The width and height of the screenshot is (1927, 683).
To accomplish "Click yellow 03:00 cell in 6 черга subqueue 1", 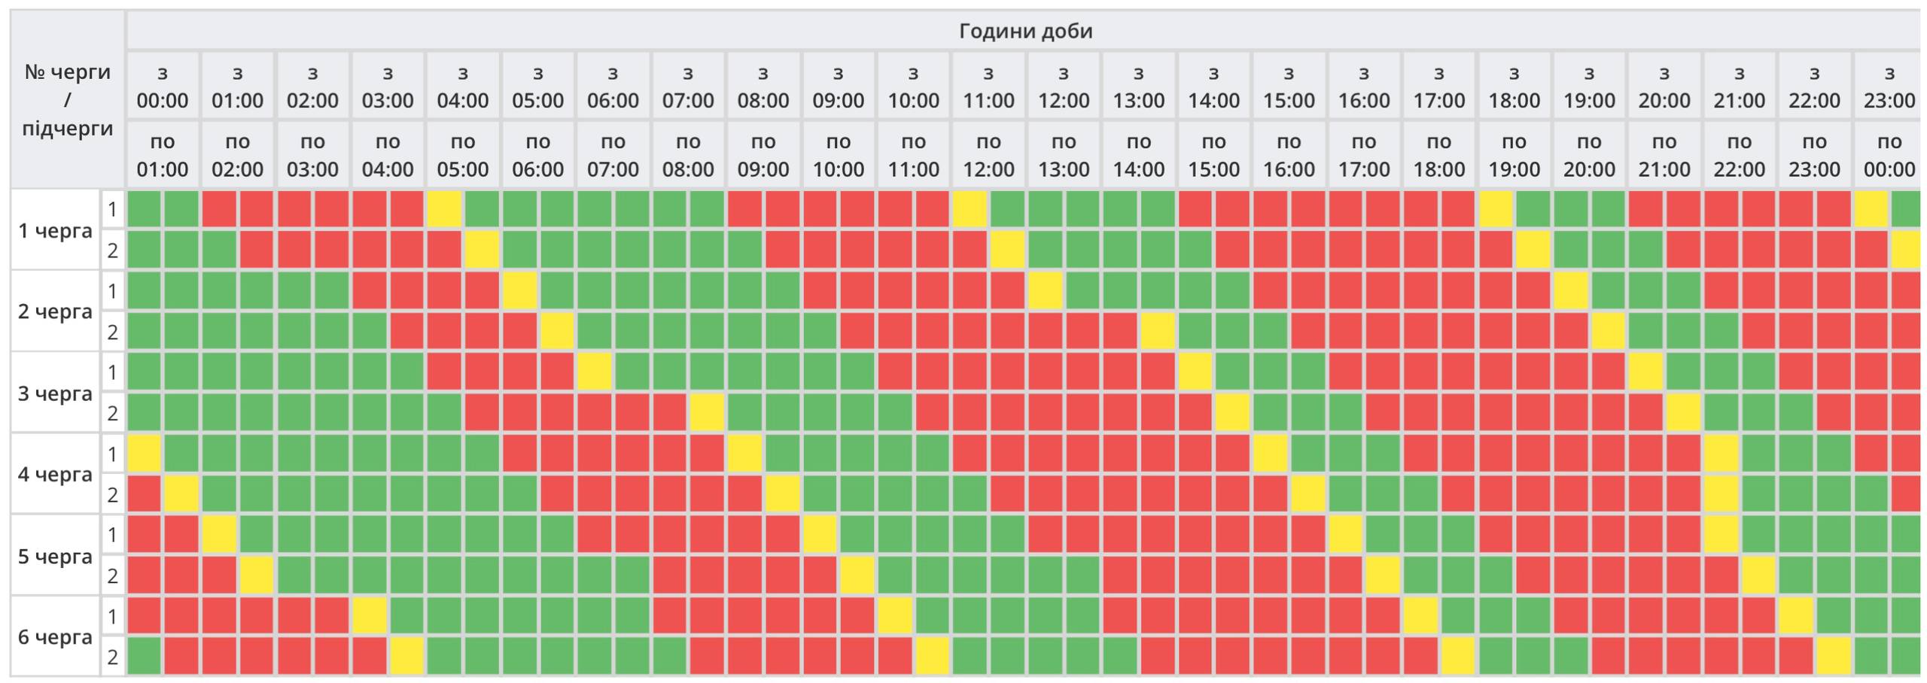I will 370,617.
